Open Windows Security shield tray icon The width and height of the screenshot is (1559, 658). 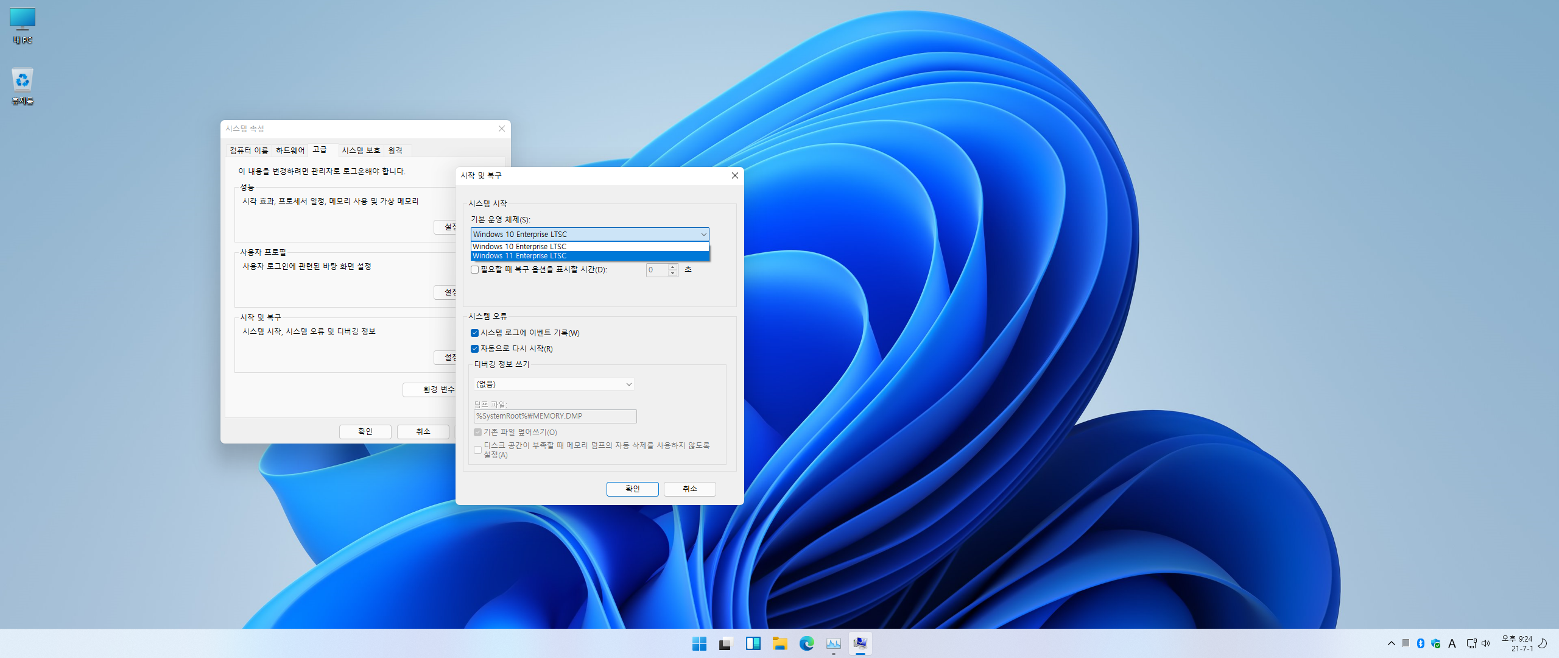[x=1436, y=643]
